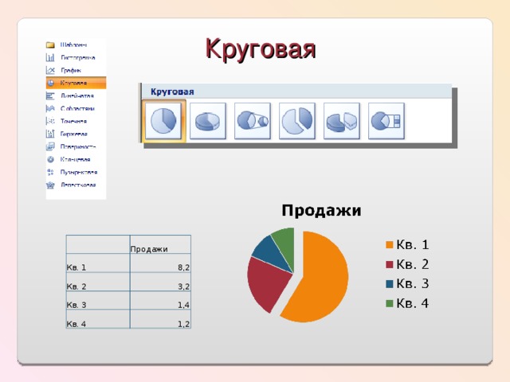
Task: Click the green Кв. 4 legend swatch
Action: [x=390, y=303]
